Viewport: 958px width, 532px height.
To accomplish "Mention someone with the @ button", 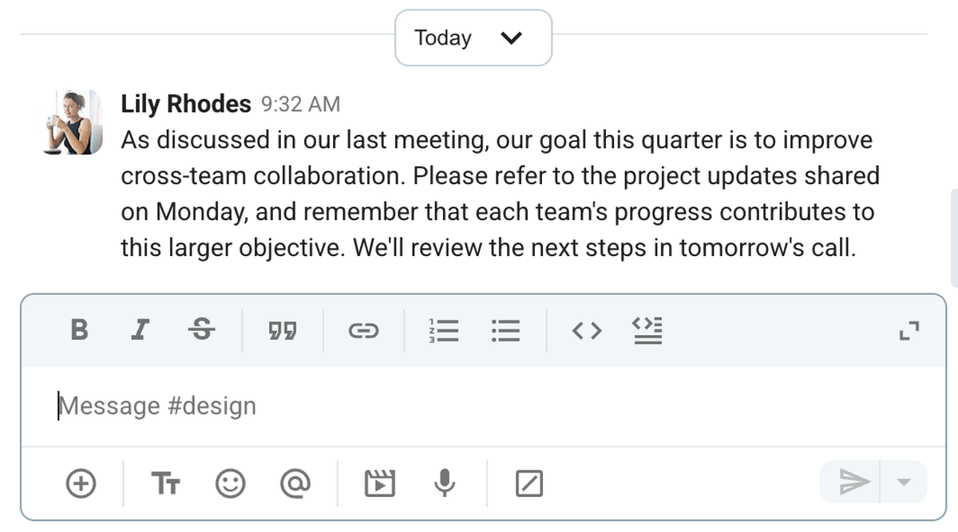I will pyautogui.click(x=294, y=483).
